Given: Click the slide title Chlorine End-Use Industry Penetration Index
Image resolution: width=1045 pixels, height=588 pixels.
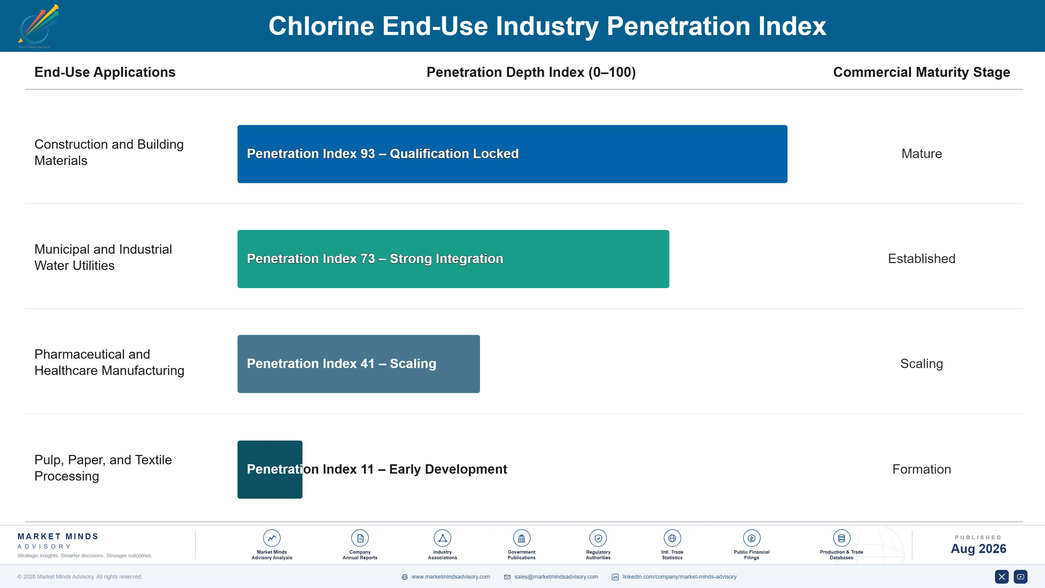Looking at the screenshot, I should click(x=547, y=26).
